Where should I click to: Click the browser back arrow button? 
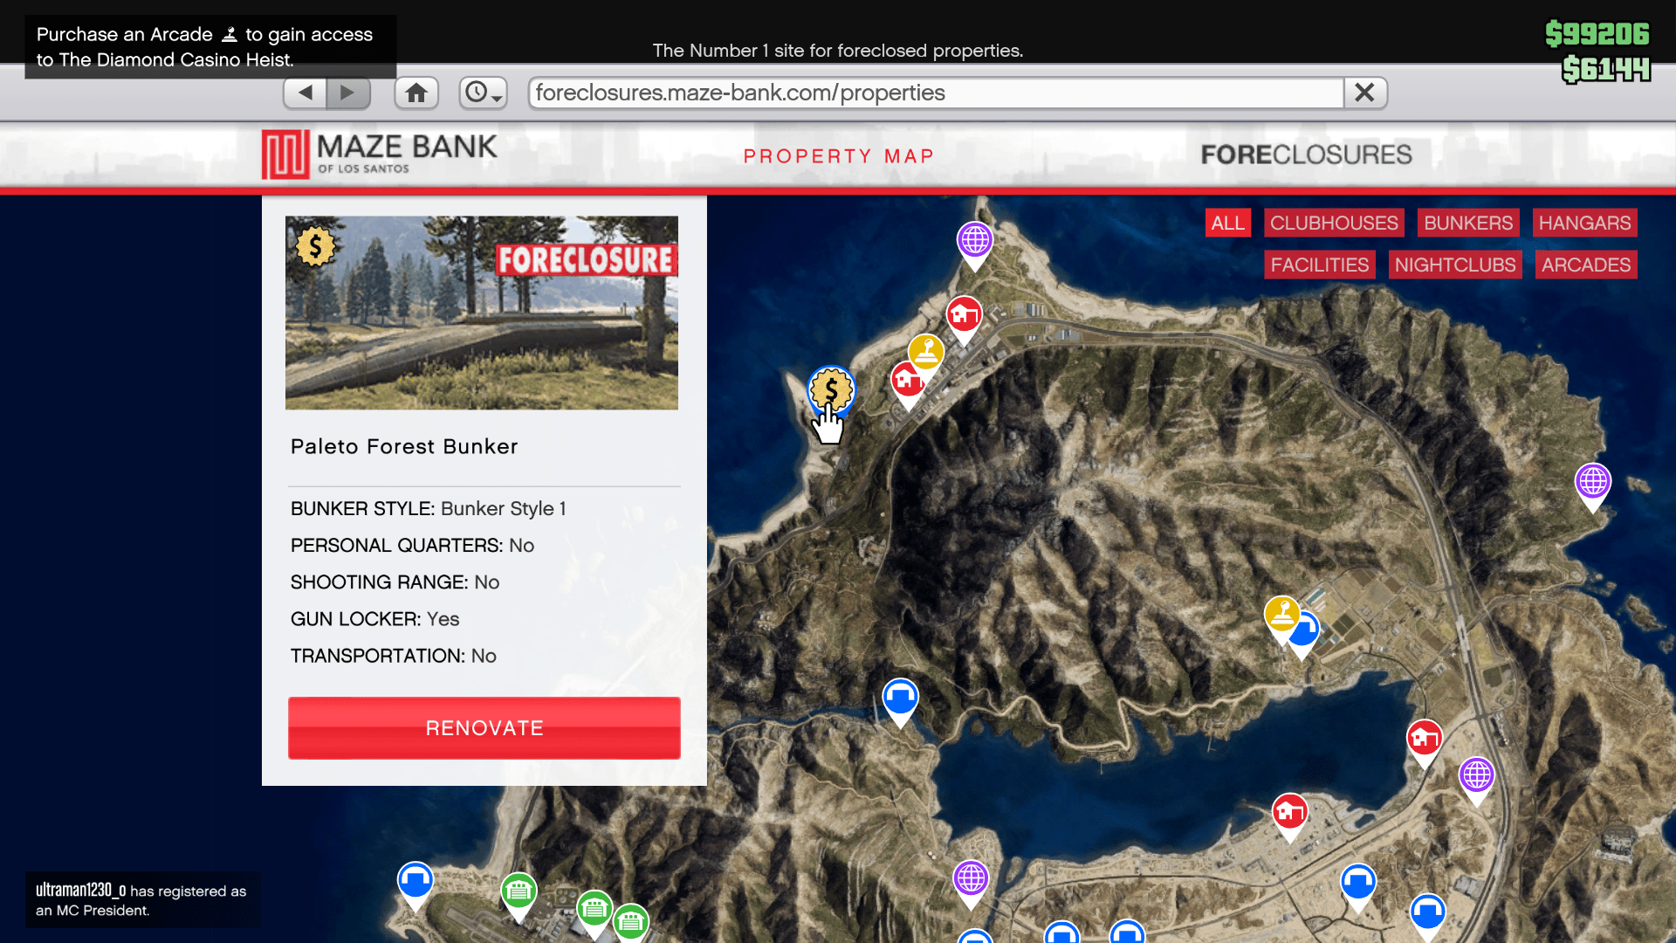click(x=305, y=93)
